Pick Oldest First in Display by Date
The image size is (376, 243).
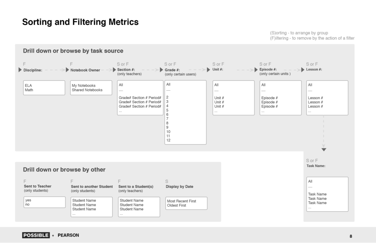177,206
